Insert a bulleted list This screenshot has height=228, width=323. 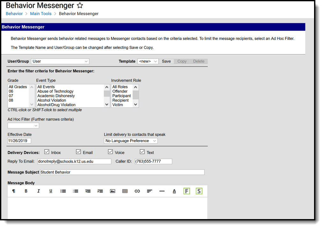point(63,191)
